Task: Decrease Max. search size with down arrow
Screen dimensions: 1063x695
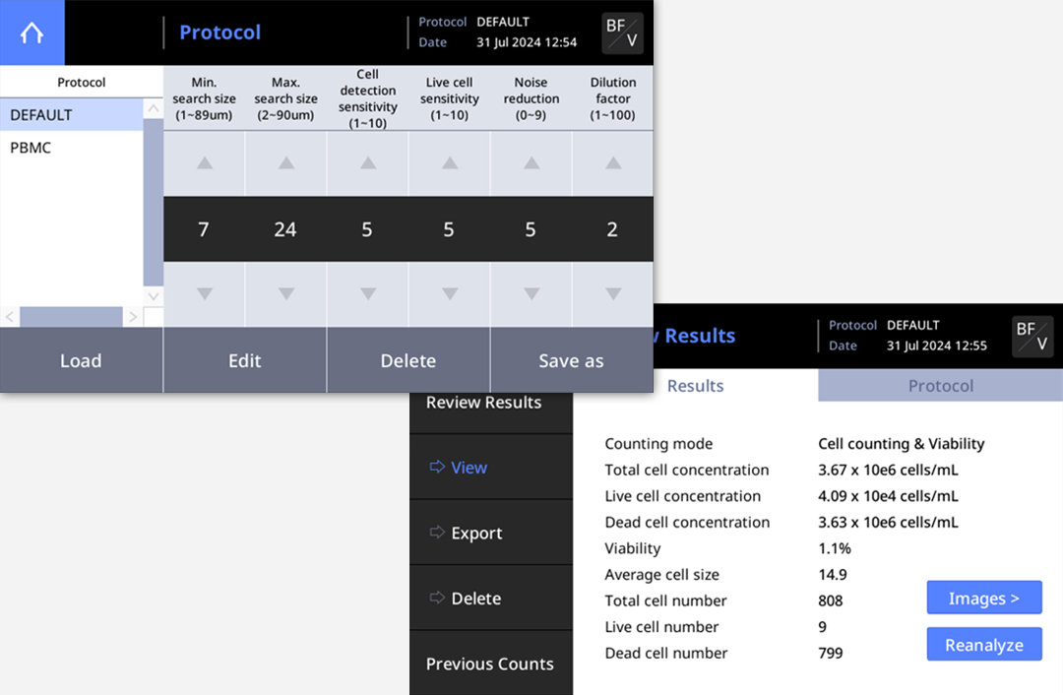Action: pyautogui.click(x=286, y=293)
